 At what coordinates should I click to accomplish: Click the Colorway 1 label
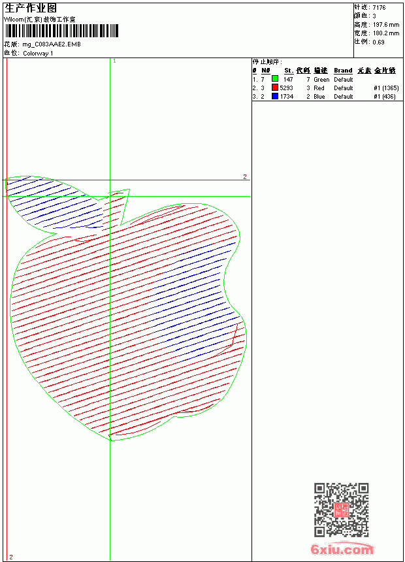coord(38,54)
